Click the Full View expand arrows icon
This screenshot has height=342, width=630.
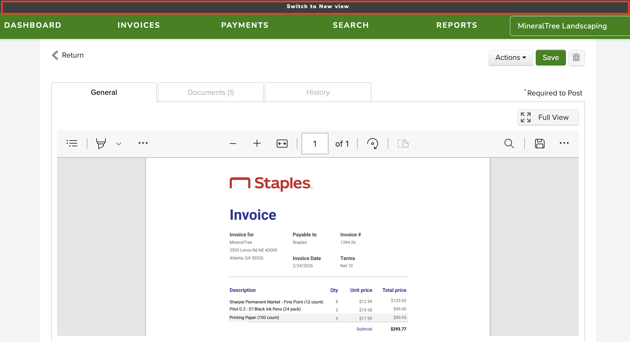[526, 117]
